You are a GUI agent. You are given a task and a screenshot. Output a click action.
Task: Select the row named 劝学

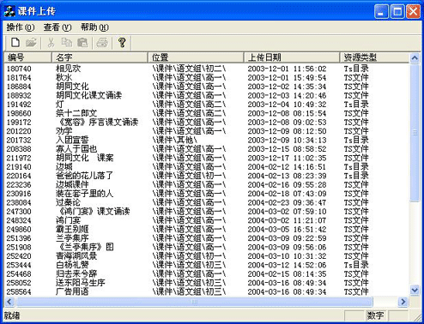pyautogui.click(x=207, y=131)
